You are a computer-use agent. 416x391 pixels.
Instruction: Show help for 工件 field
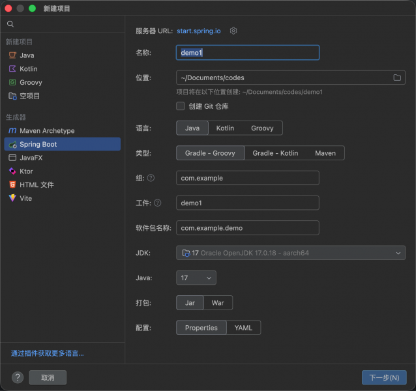(157, 203)
